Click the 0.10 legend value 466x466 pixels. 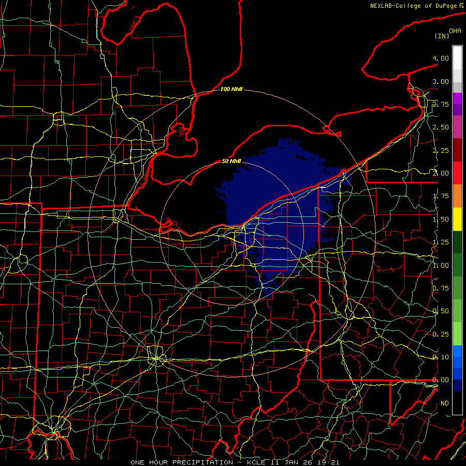(441, 357)
